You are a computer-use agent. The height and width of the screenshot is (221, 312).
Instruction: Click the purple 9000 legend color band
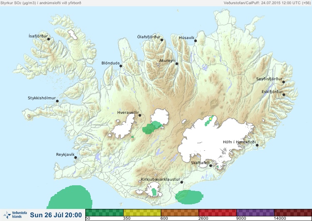[255, 213]
